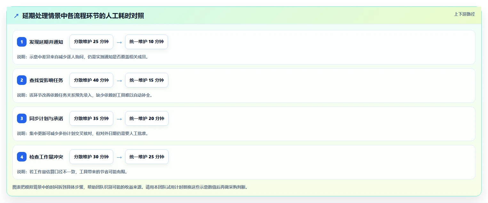Click the 分散维护 30 分钟 chip
The image size is (488, 203).
tap(91, 157)
